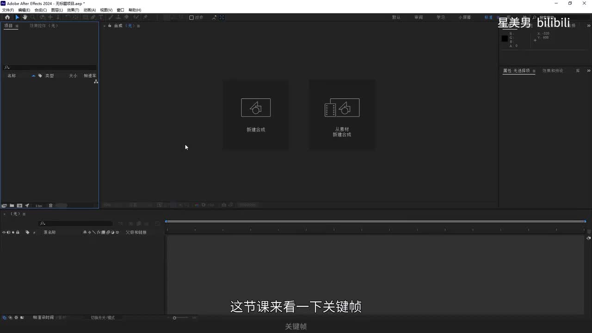This screenshot has height=333, width=592.
Task: Toggle the solo dot column header
Action: 13,232
